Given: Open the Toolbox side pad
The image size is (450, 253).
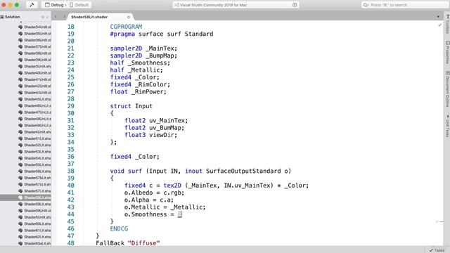Looking at the screenshot, I should tap(447, 24).
